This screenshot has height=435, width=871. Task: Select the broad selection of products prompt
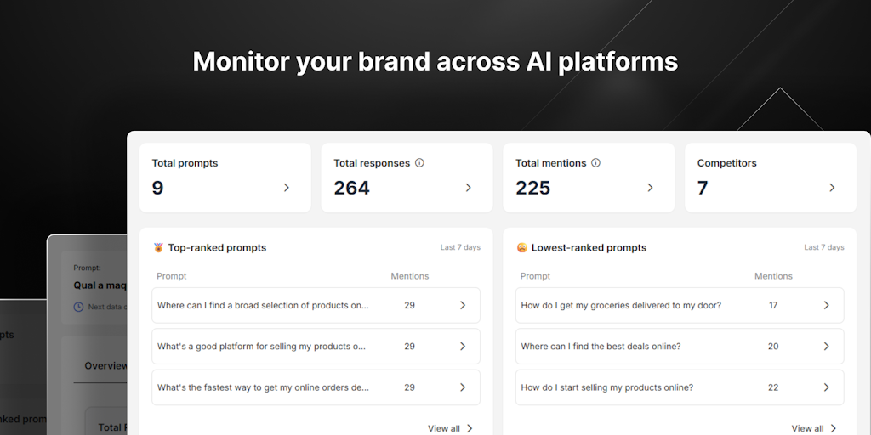pyautogui.click(x=263, y=305)
